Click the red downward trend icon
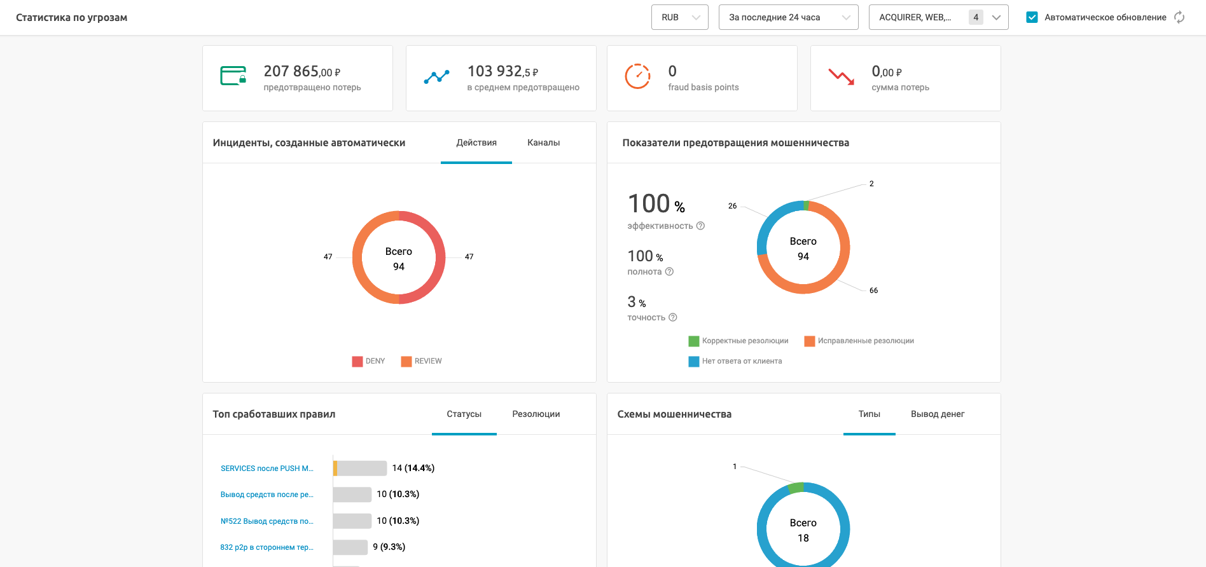The width and height of the screenshot is (1206, 567). tap(842, 76)
